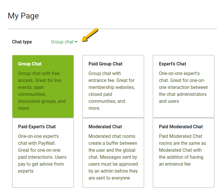Click the "Paid Moderated Chat" card heading
This screenshot has height=192, width=217.
[x=181, y=127]
